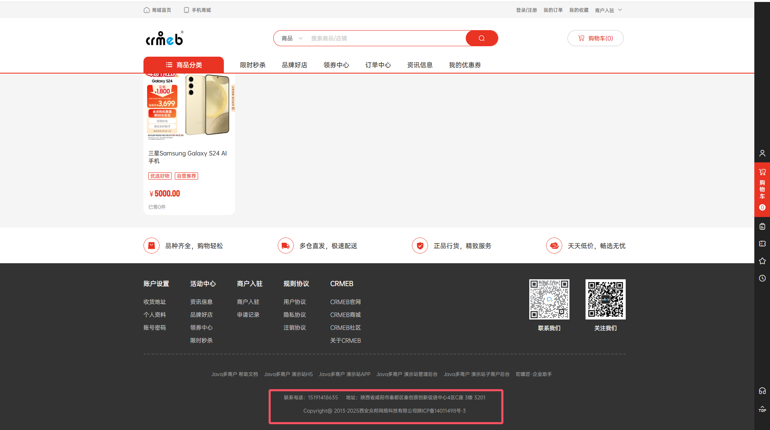
Task: Open the vertical red shopping cart sidebar panel
Action: (762, 189)
